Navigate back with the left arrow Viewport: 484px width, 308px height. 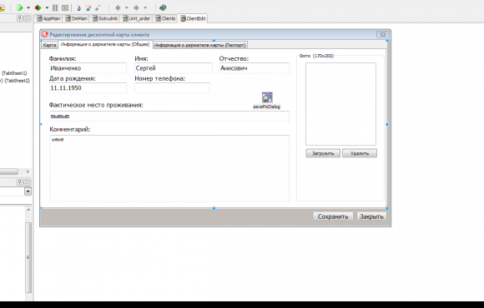click(x=118, y=7)
